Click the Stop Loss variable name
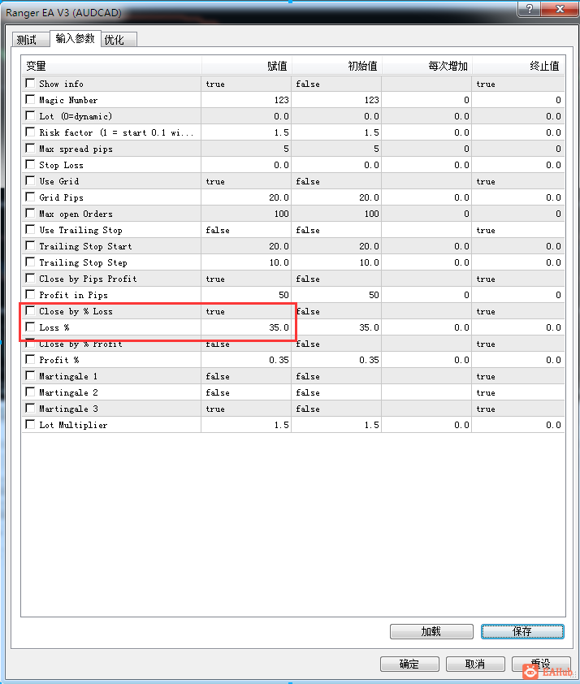This screenshot has width=580, height=684. tap(61, 165)
